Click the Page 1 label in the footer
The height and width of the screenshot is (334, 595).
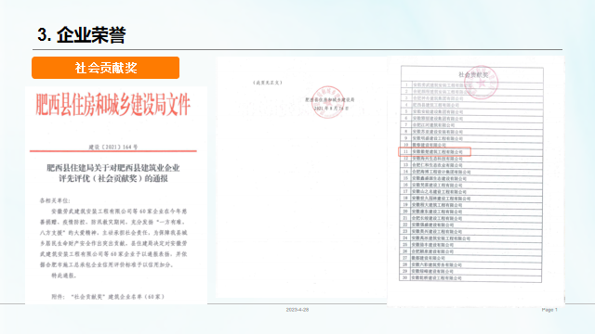pyautogui.click(x=549, y=310)
